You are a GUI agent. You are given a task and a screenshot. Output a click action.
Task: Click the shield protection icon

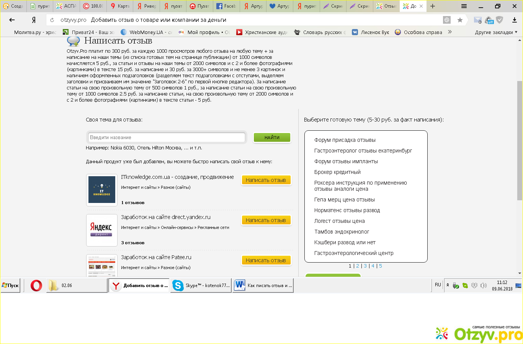coord(500,20)
